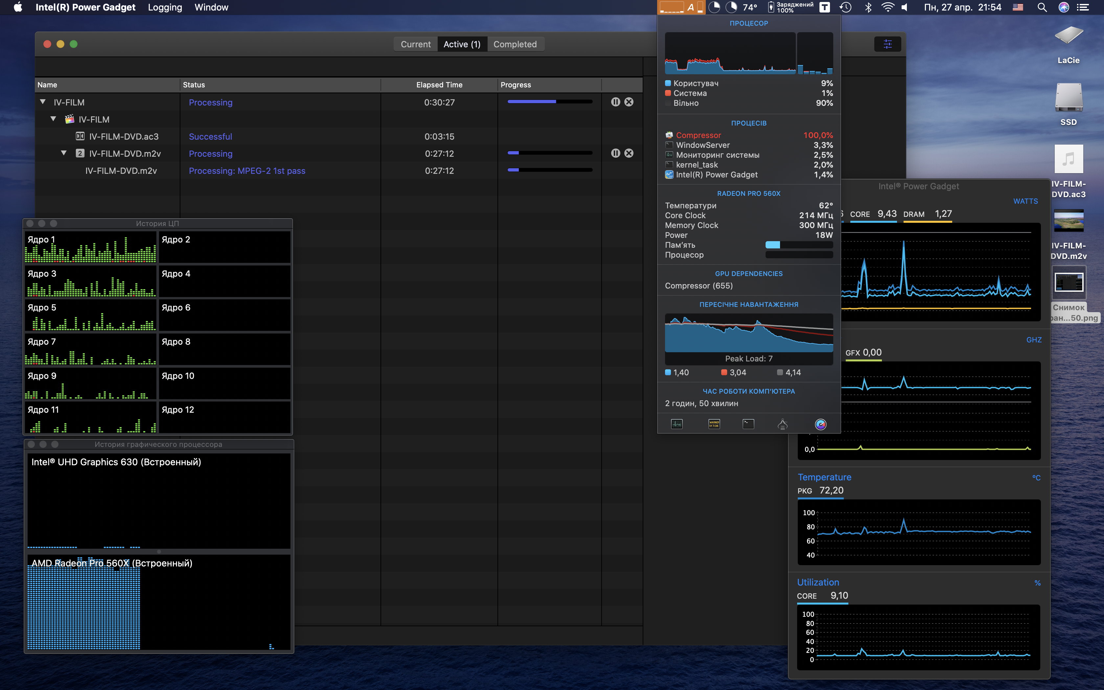Screen dimensions: 1104x690
Task: Launch Terminal from the iStat panel footer
Action: 748,425
